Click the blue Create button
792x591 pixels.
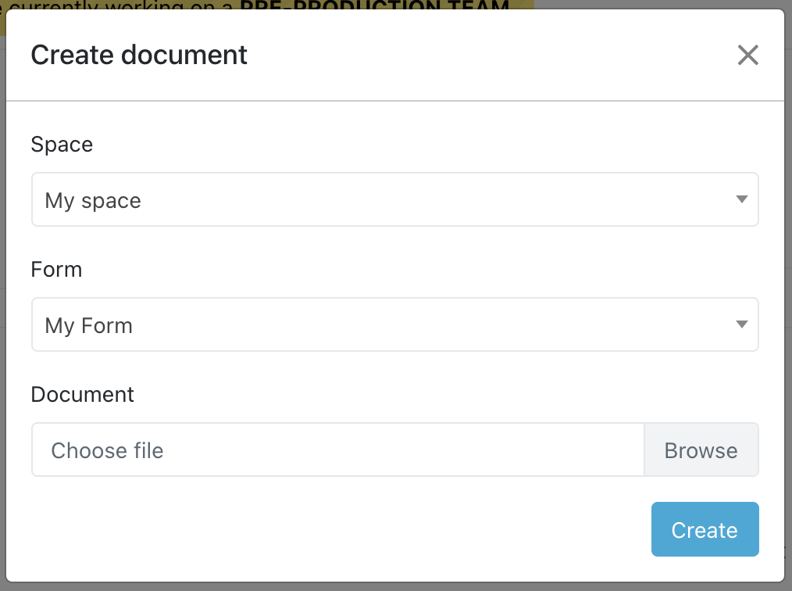705,529
